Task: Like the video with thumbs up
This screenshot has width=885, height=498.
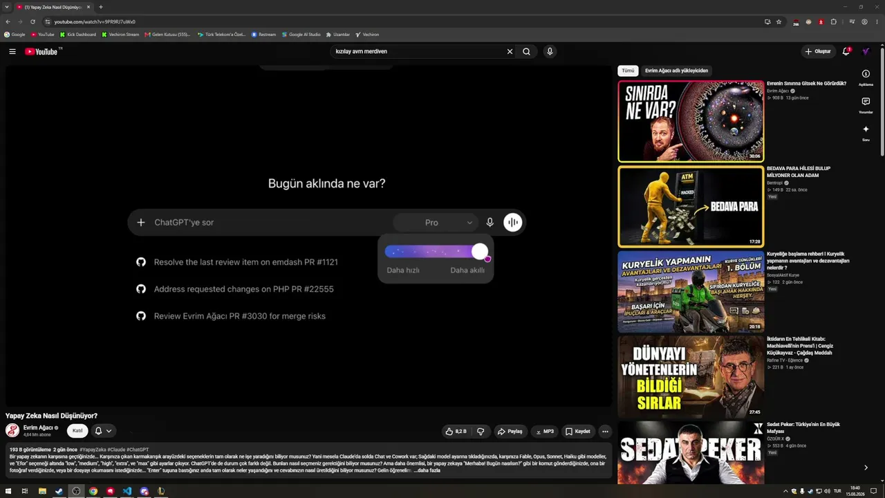Action: pos(456,432)
